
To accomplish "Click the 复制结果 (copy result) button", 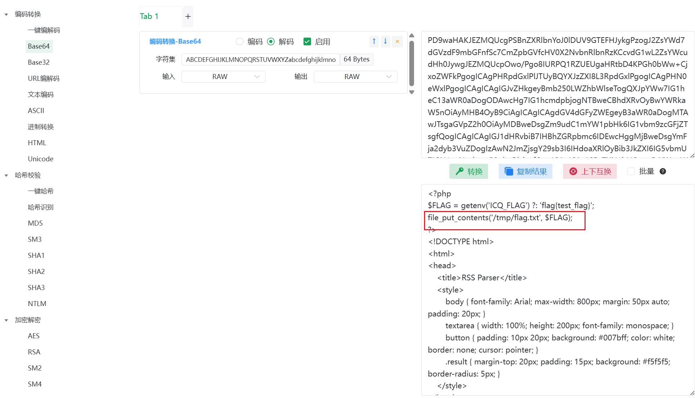I will click(526, 172).
